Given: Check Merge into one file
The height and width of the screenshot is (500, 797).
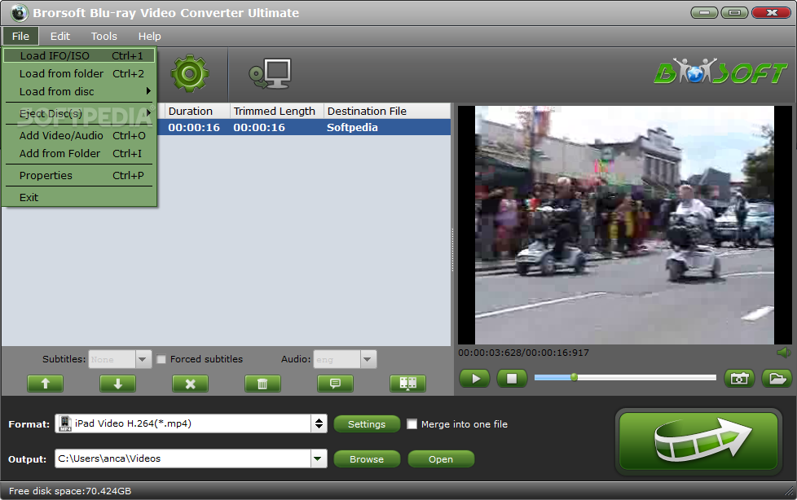Looking at the screenshot, I should pos(412,423).
